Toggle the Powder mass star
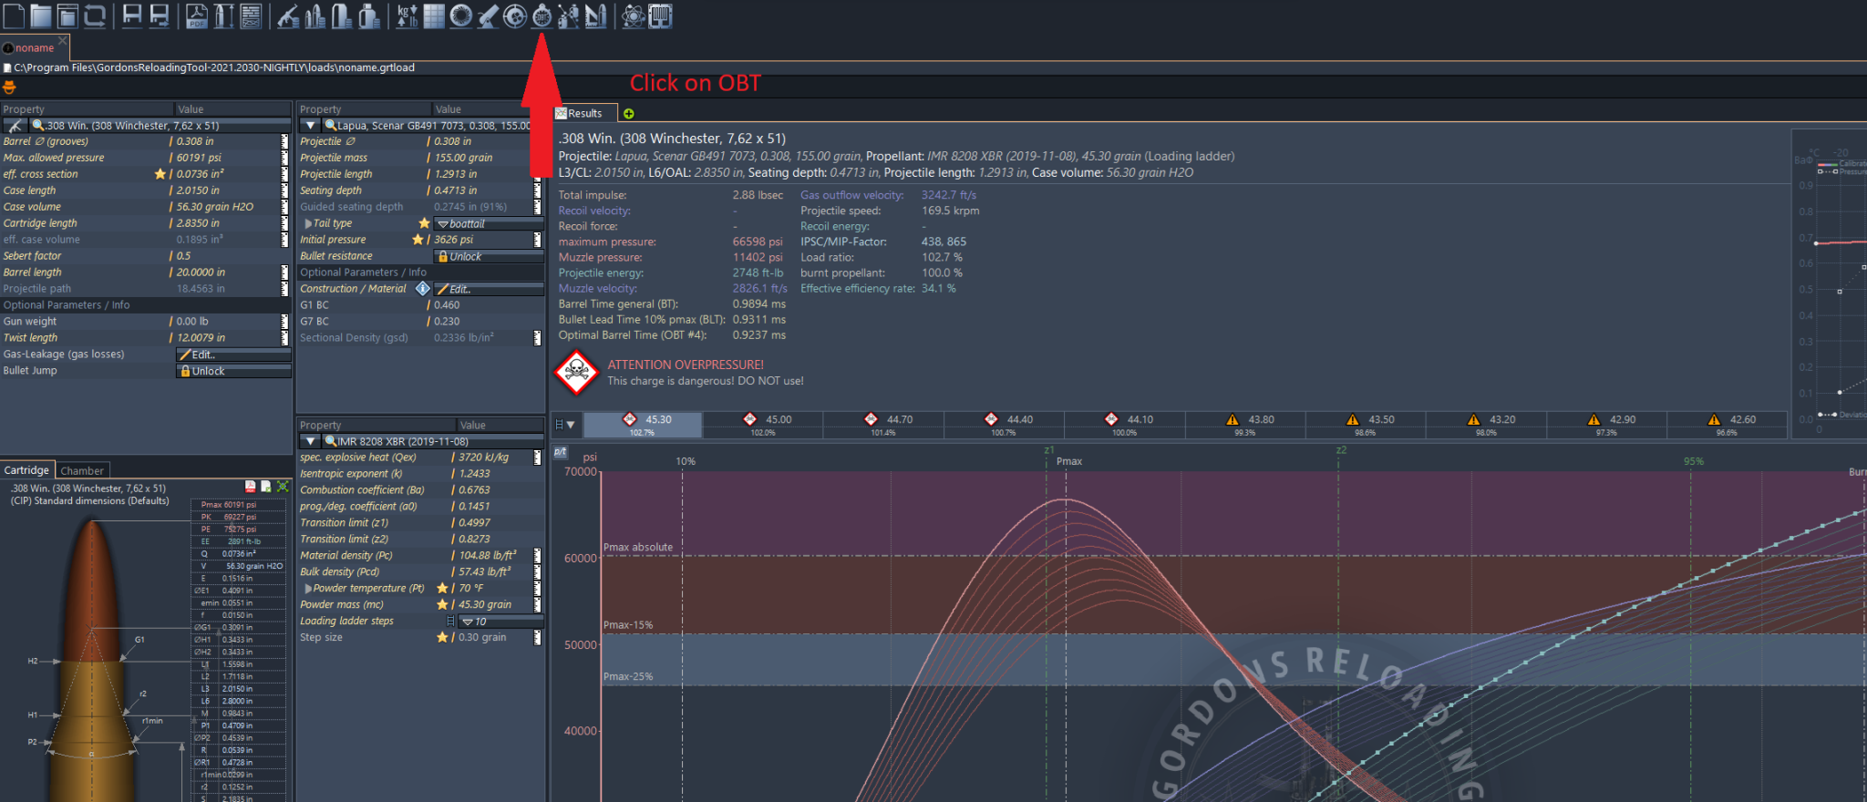This screenshot has height=802, width=1867. (x=442, y=605)
